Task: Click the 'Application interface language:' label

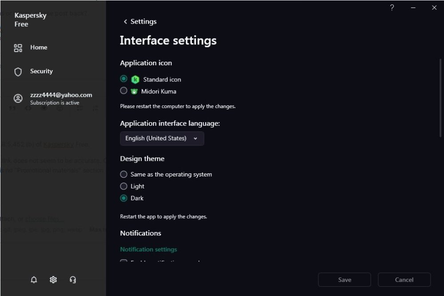Action: tap(170, 124)
